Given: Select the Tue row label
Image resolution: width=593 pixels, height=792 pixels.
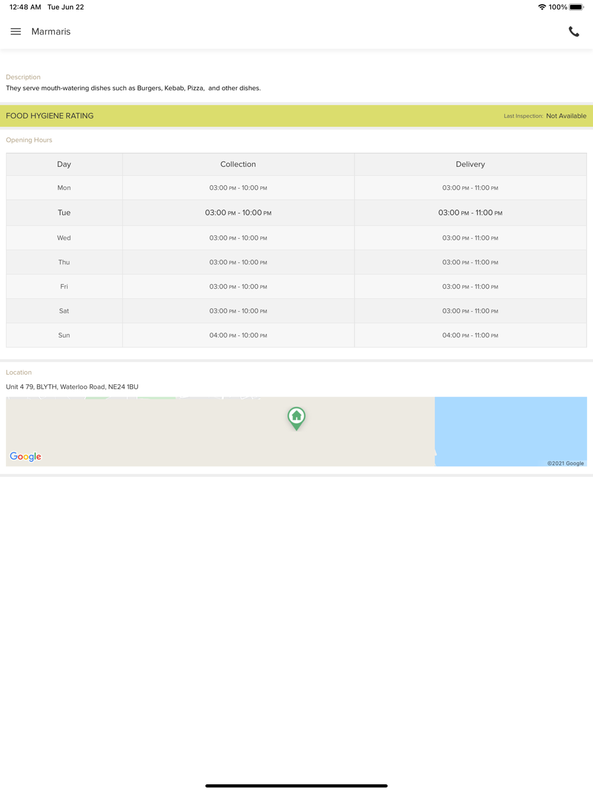Looking at the screenshot, I should pos(64,213).
